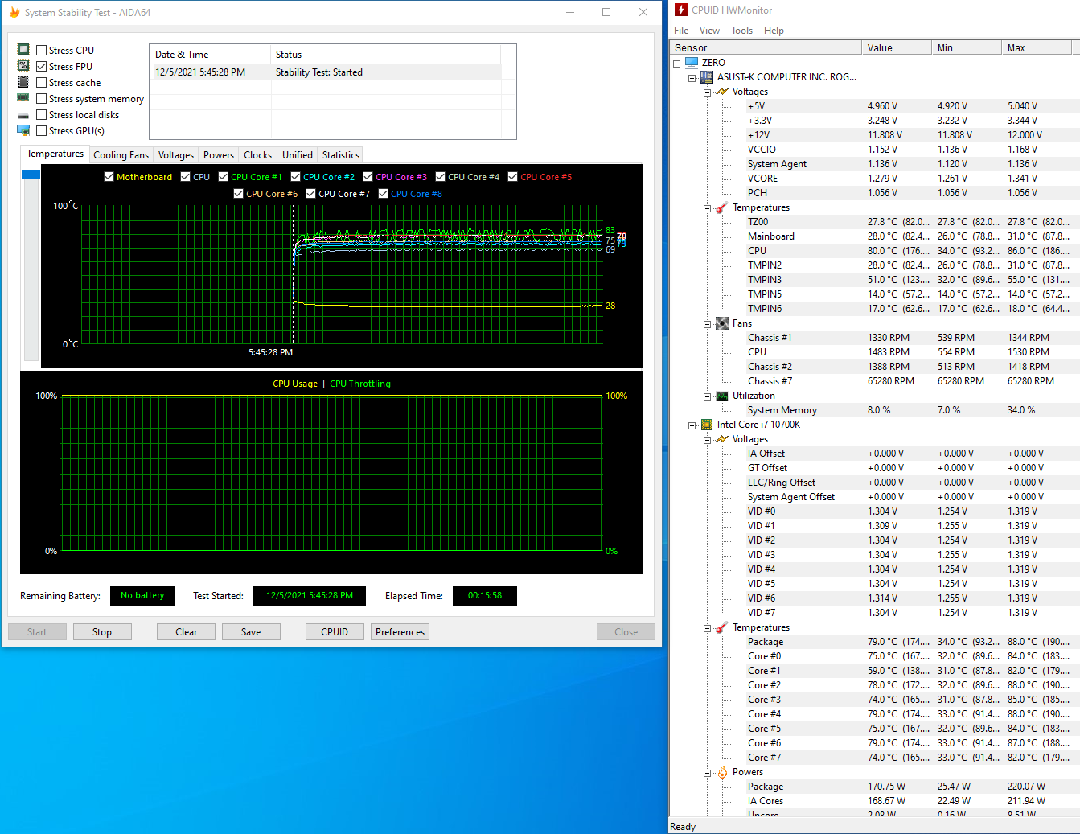
Task: Collapse the Voltages group under Intel Core i7
Action: point(707,439)
